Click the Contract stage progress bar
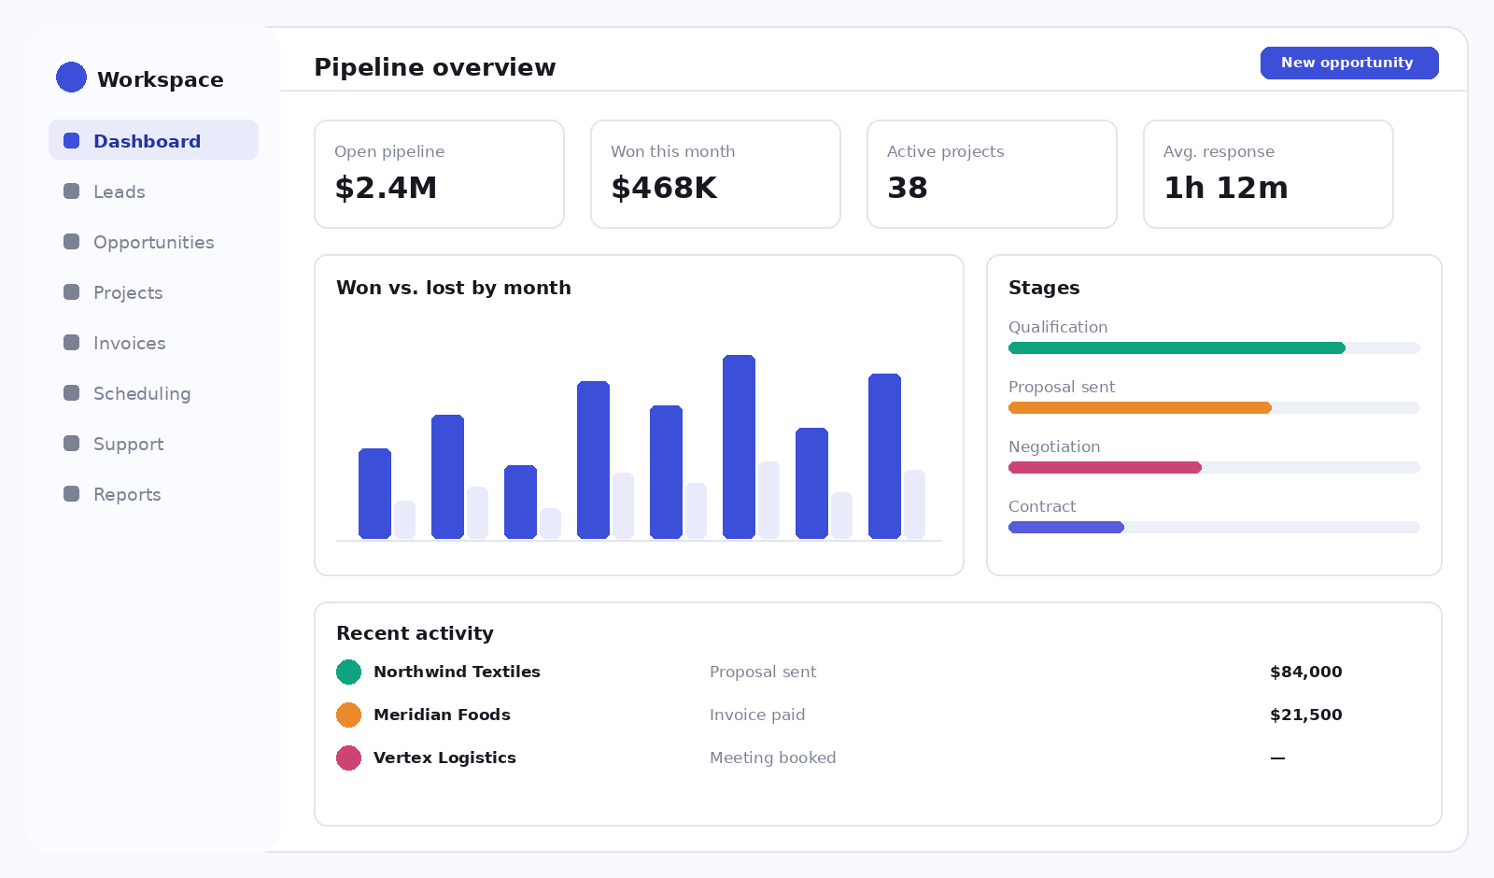The image size is (1494, 878). [x=1214, y=528]
